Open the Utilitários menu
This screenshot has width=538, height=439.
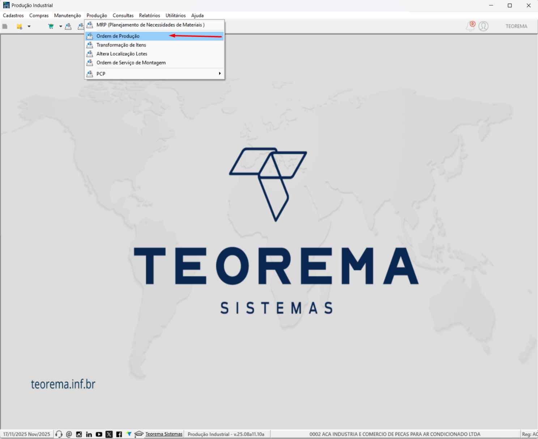(x=175, y=16)
